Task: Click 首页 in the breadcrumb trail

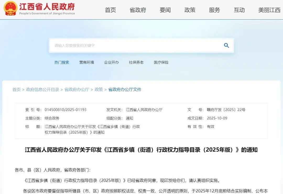Action: click(x=16, y=89)
